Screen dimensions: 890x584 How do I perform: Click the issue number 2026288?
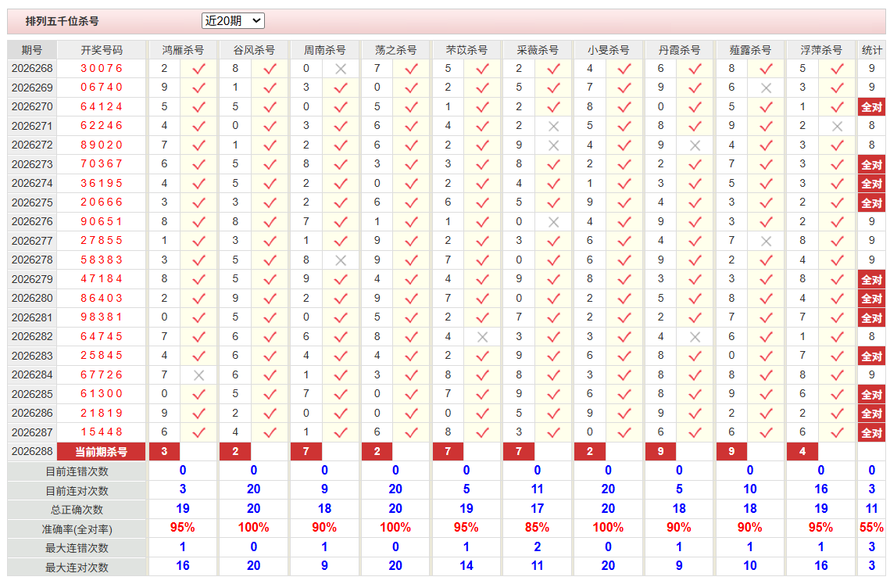point(32,452)
